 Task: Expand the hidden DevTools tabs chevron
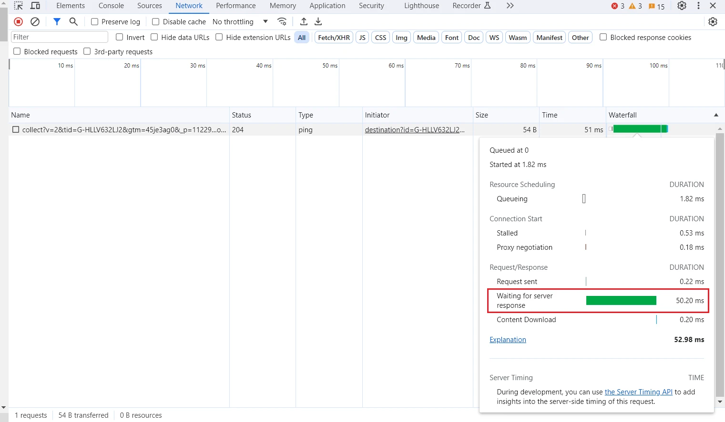[x=510, y=6]
